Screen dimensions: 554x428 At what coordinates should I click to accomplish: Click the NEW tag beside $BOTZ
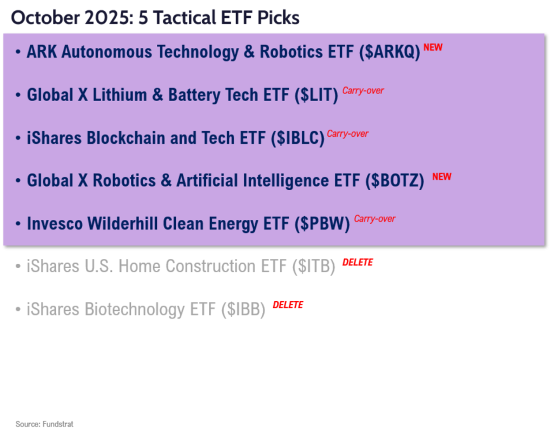point(441,177)
